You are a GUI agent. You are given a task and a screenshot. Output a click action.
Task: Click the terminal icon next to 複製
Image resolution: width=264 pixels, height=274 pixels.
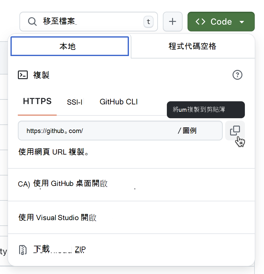pyautogui.click(x=23, y=75)
